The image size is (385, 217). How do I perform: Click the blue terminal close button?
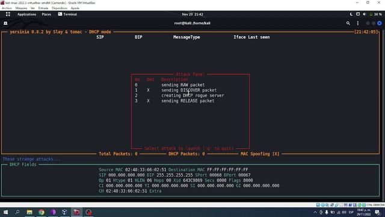(x=380, y=23)
